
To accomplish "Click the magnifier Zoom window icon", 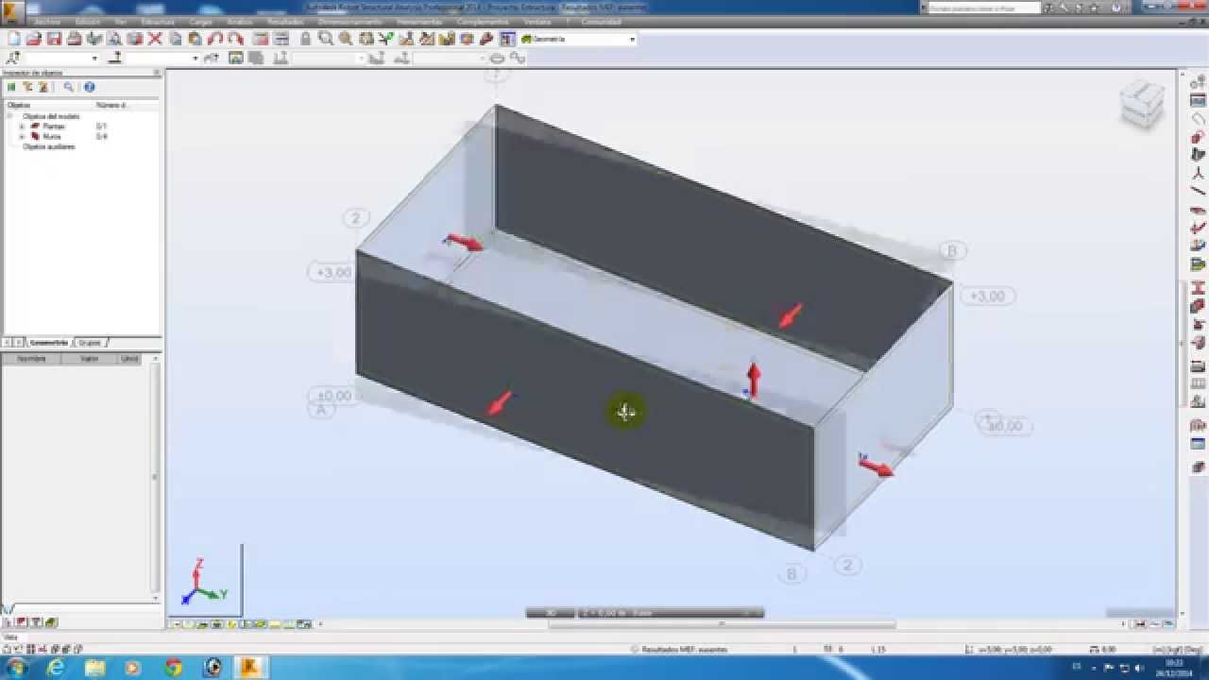I will coord(326,39).
